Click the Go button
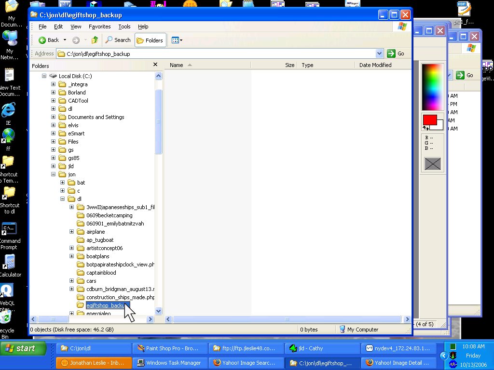494x370 pixels. click(x=396, y=54)
